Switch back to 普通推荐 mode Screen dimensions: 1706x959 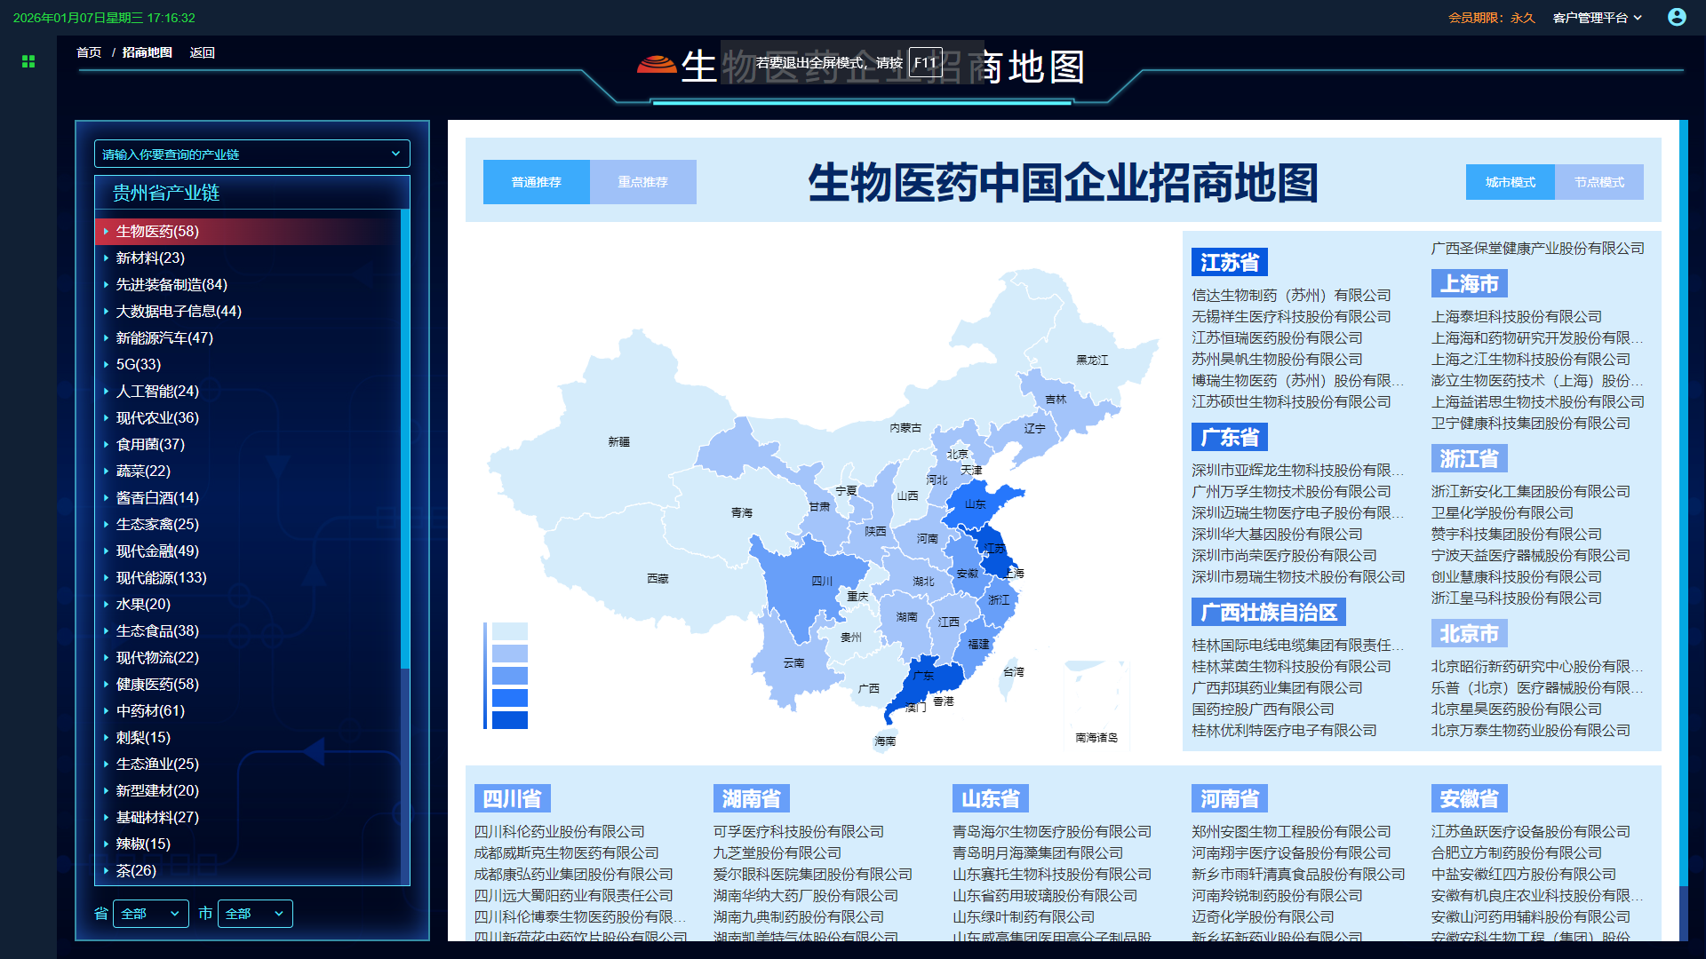click(x=536, y=181)
